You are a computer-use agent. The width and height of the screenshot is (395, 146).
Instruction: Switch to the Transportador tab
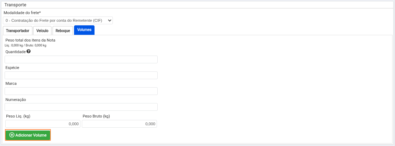point(18,31)
